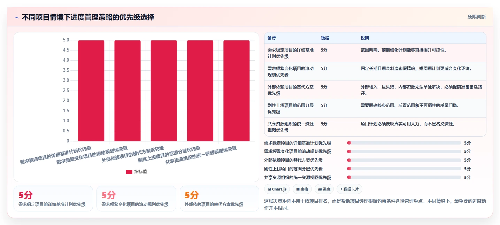The height and width of the screenshot is (225, 500).
Task: Toggle the 指标值 legend swatch
Action: tap(129, 172)
